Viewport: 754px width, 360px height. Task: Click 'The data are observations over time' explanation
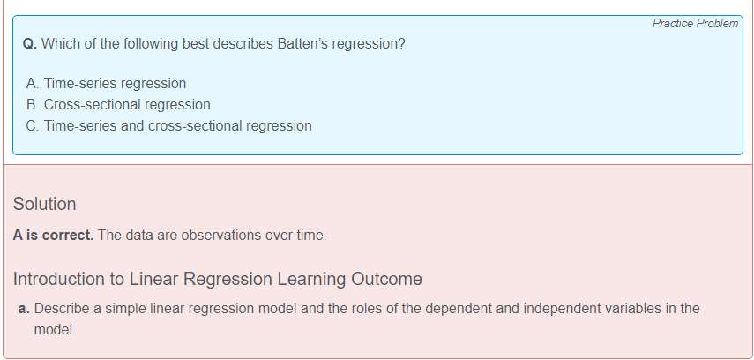[x=212, y=236]
